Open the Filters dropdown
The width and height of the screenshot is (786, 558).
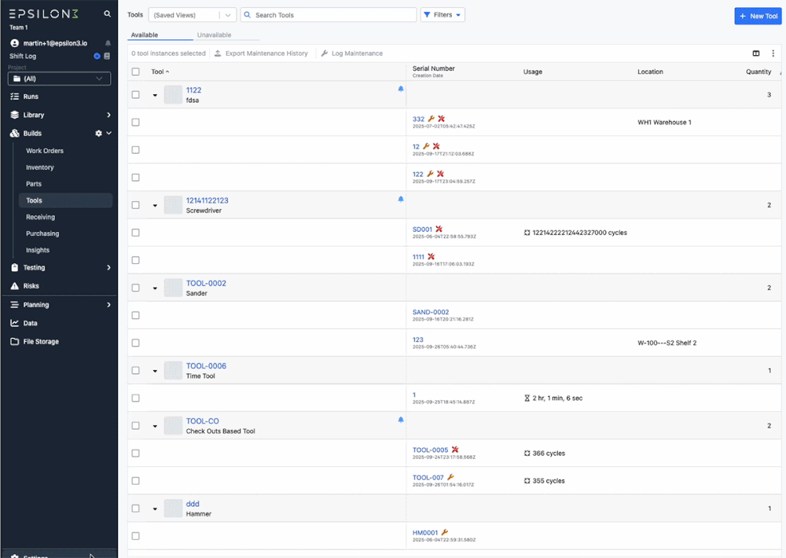[x=443, y=15]
